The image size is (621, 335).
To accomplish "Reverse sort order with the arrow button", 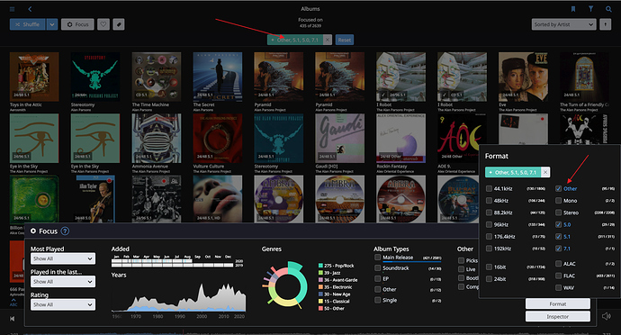I will pyautogui.click(x=605, y=24).
